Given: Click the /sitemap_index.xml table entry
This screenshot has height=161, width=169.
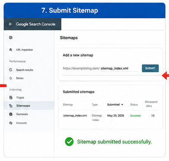Looking at the screenshot, I should (75, 116).
